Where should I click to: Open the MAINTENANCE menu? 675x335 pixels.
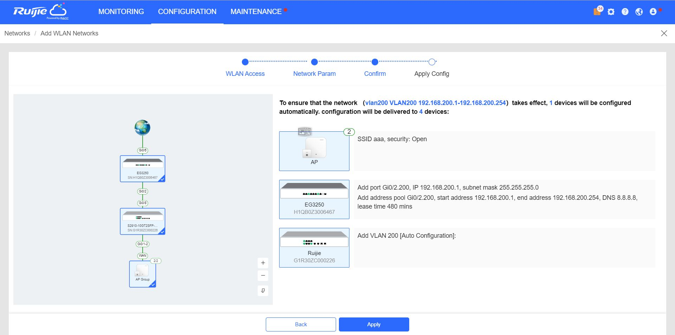[x=256, y=12]
